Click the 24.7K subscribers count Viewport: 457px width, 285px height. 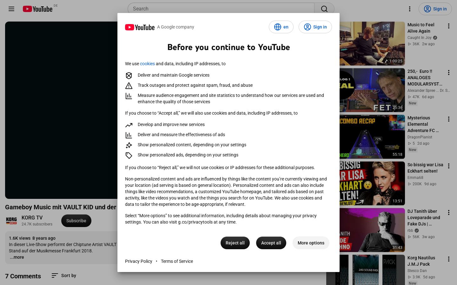(x=37, y=224)
